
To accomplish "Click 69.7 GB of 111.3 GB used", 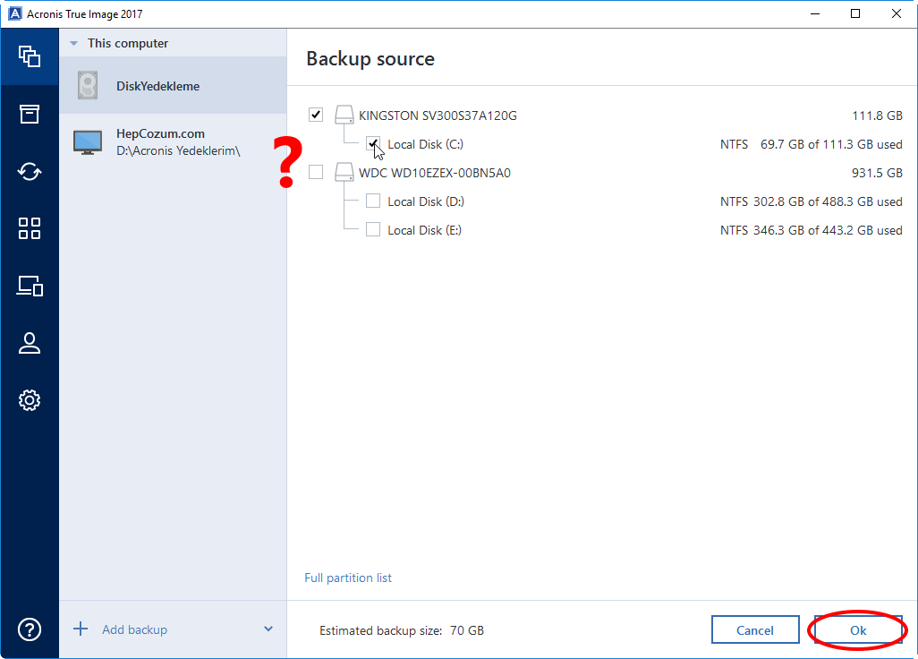I will pyautogui.click(x=831, y=144).
